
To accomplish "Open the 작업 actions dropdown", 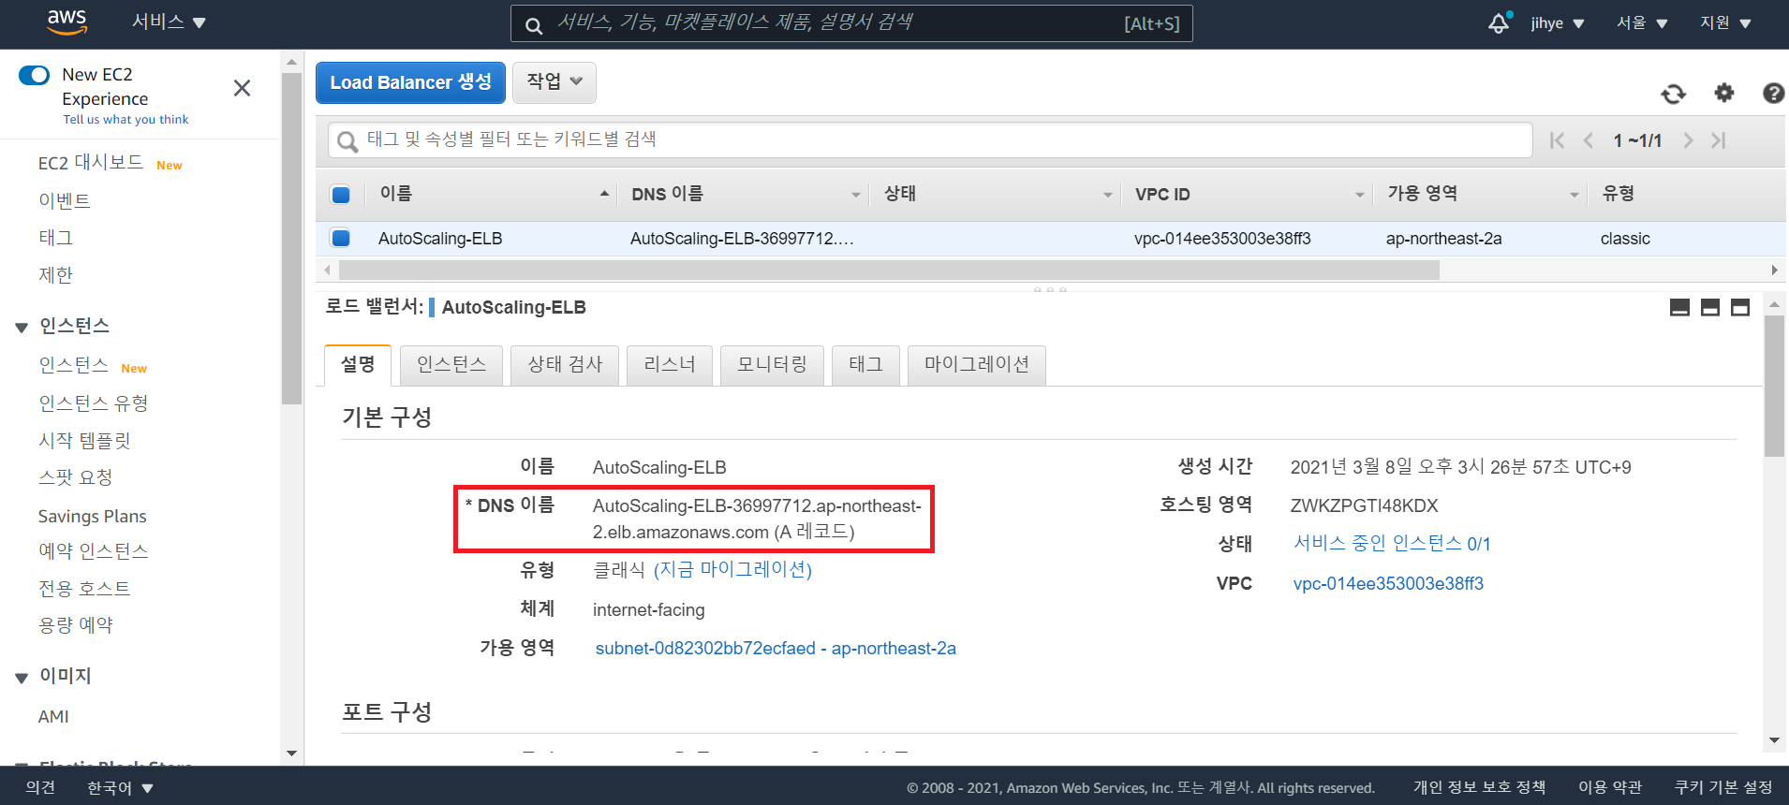I will (x=554, y=82).
